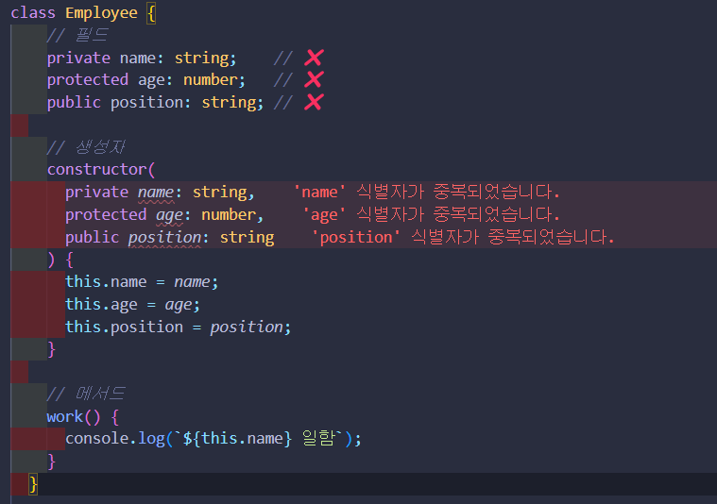Image resolution: width=717 pixels, height=504 pixels.
Task: Click the // 메서드 comment line
Action: [86, 394]
